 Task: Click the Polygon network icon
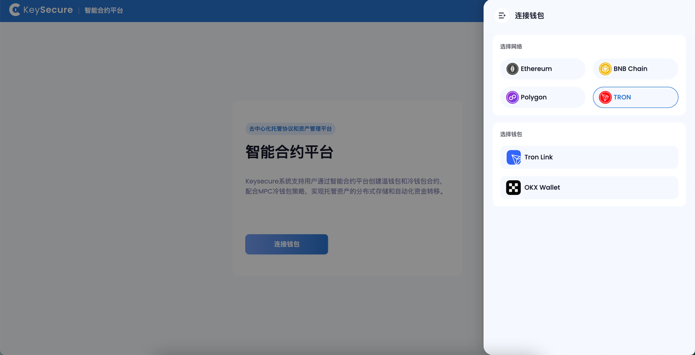pos(512,97)
